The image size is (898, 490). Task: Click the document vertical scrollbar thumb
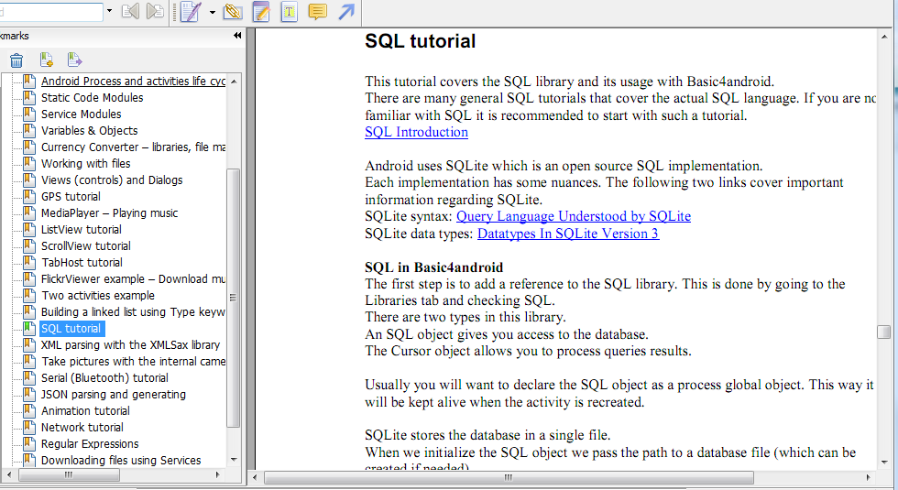[x=884, y=332]
